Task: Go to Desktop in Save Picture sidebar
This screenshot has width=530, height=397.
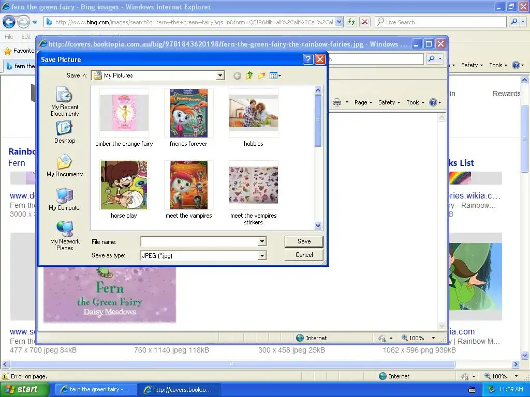Action: coord(65,132)
